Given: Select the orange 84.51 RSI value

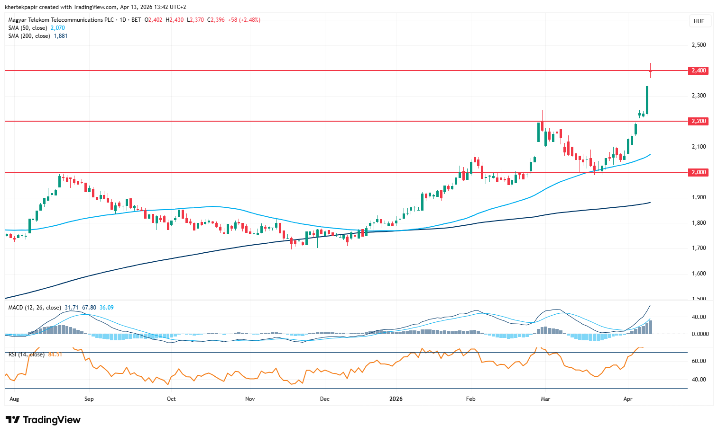Looking at the screenshot, I should point(55,354).
